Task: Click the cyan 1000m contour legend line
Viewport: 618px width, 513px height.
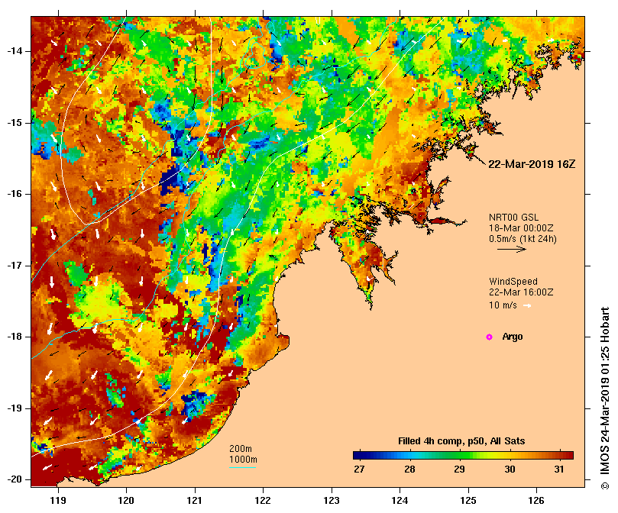Action: click(243, 468)
